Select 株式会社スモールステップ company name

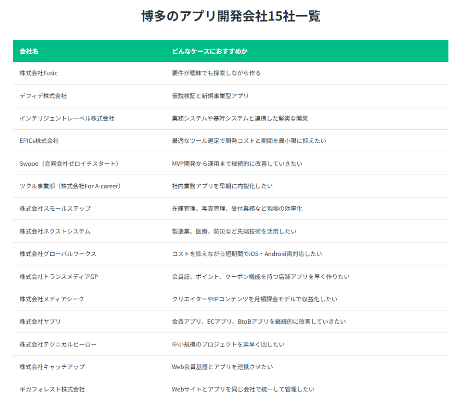(55, 208)
